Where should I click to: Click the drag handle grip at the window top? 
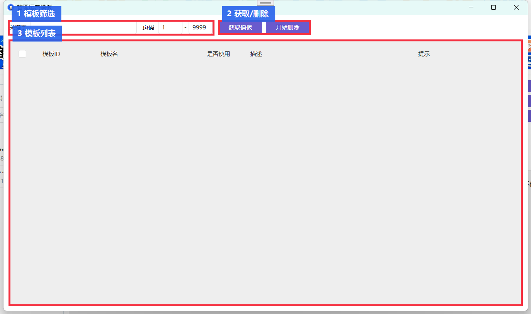(265, 3)
